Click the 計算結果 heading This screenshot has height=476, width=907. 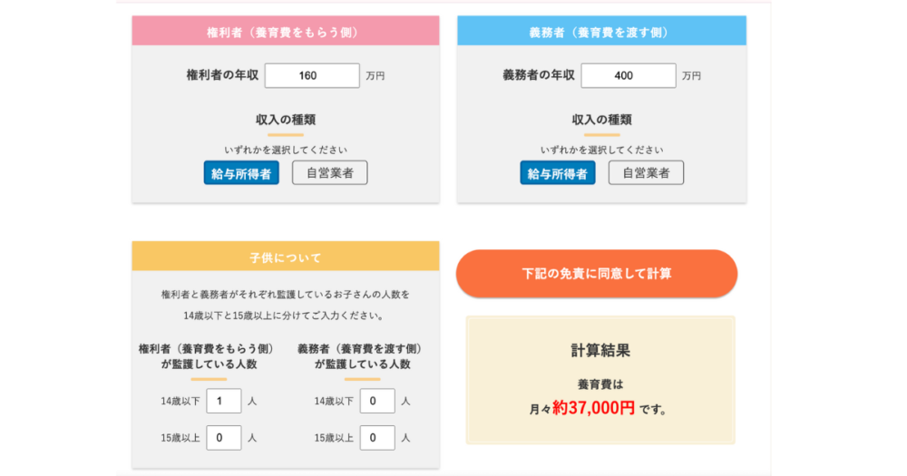tap(600, 350)
